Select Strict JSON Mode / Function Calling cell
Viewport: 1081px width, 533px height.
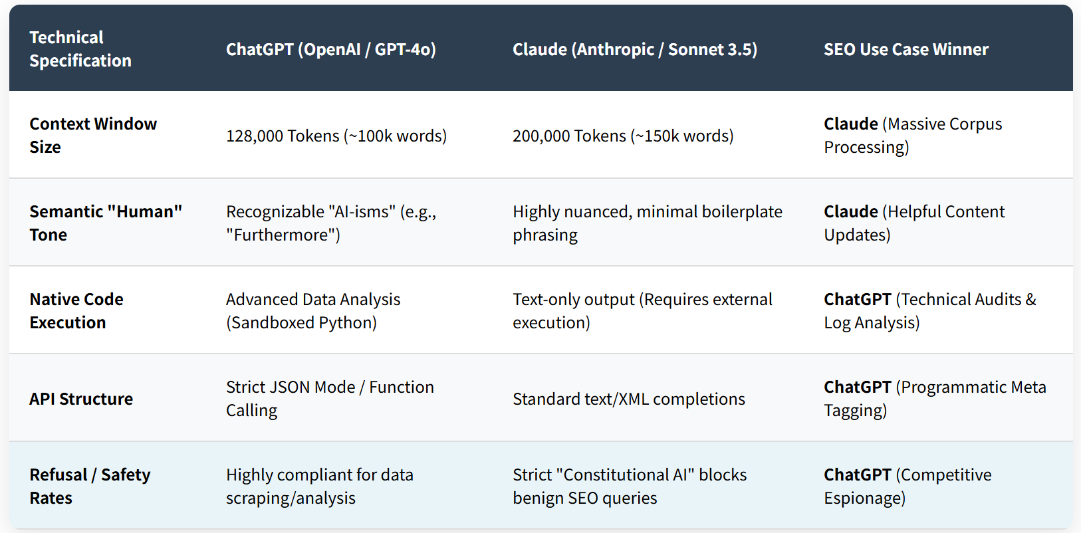pos(330,398)
